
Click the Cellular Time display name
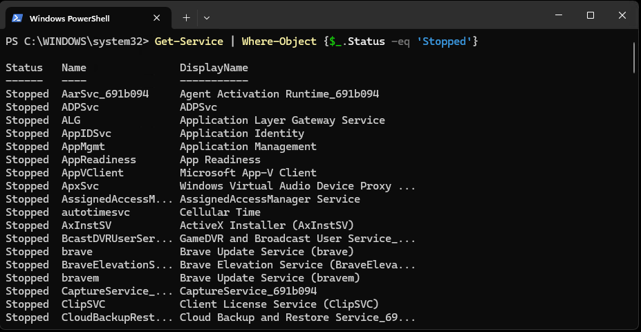[220, 212]
